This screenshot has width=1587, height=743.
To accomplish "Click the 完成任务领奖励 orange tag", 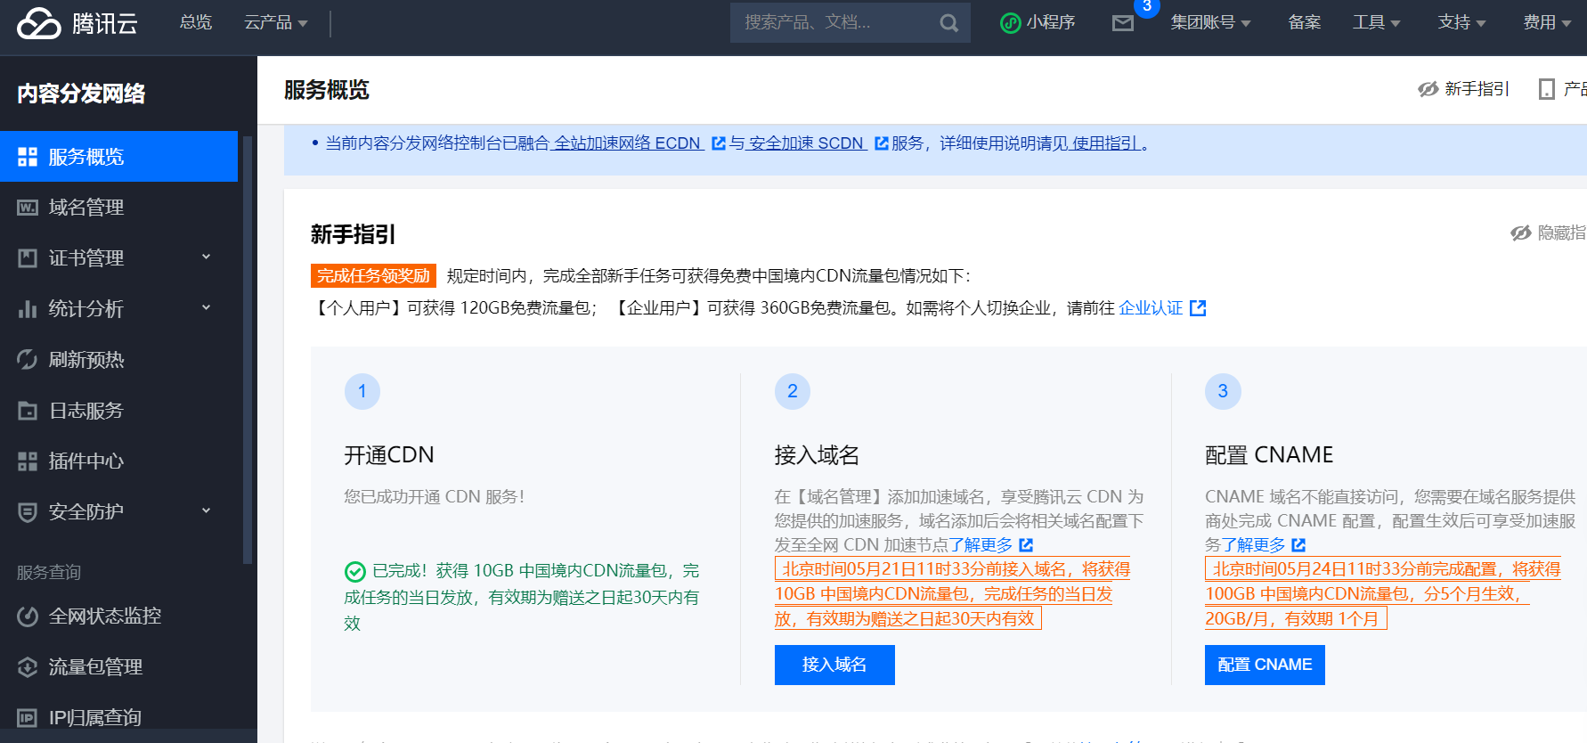I will (x=373, y=276).
